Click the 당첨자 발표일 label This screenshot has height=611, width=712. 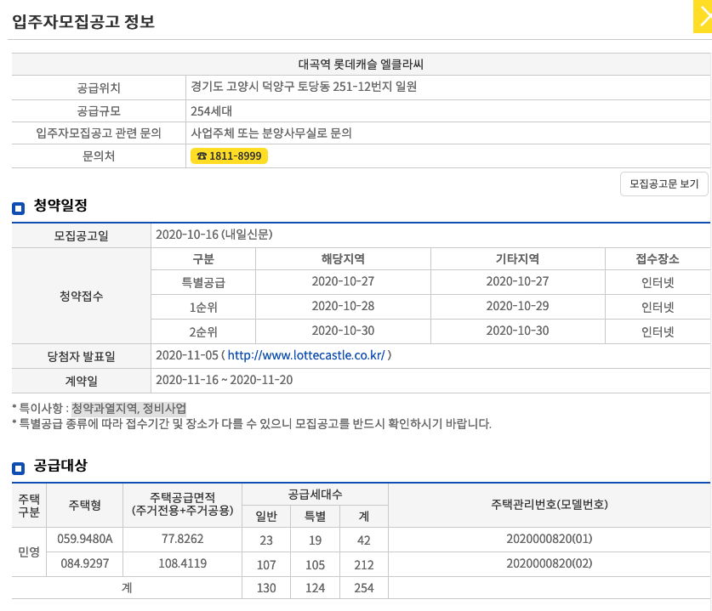pyautogui.click(x=82, y=357)
